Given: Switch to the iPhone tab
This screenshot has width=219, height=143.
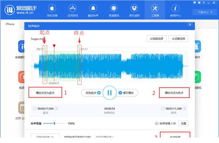Looking at the screenshot, I should pyautogui.click(x=10, y=24).
